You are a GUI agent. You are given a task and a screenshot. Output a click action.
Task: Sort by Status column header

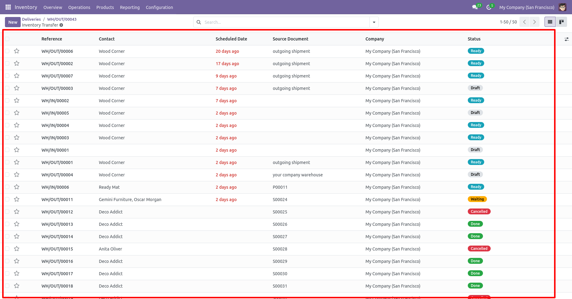point(474,39)
